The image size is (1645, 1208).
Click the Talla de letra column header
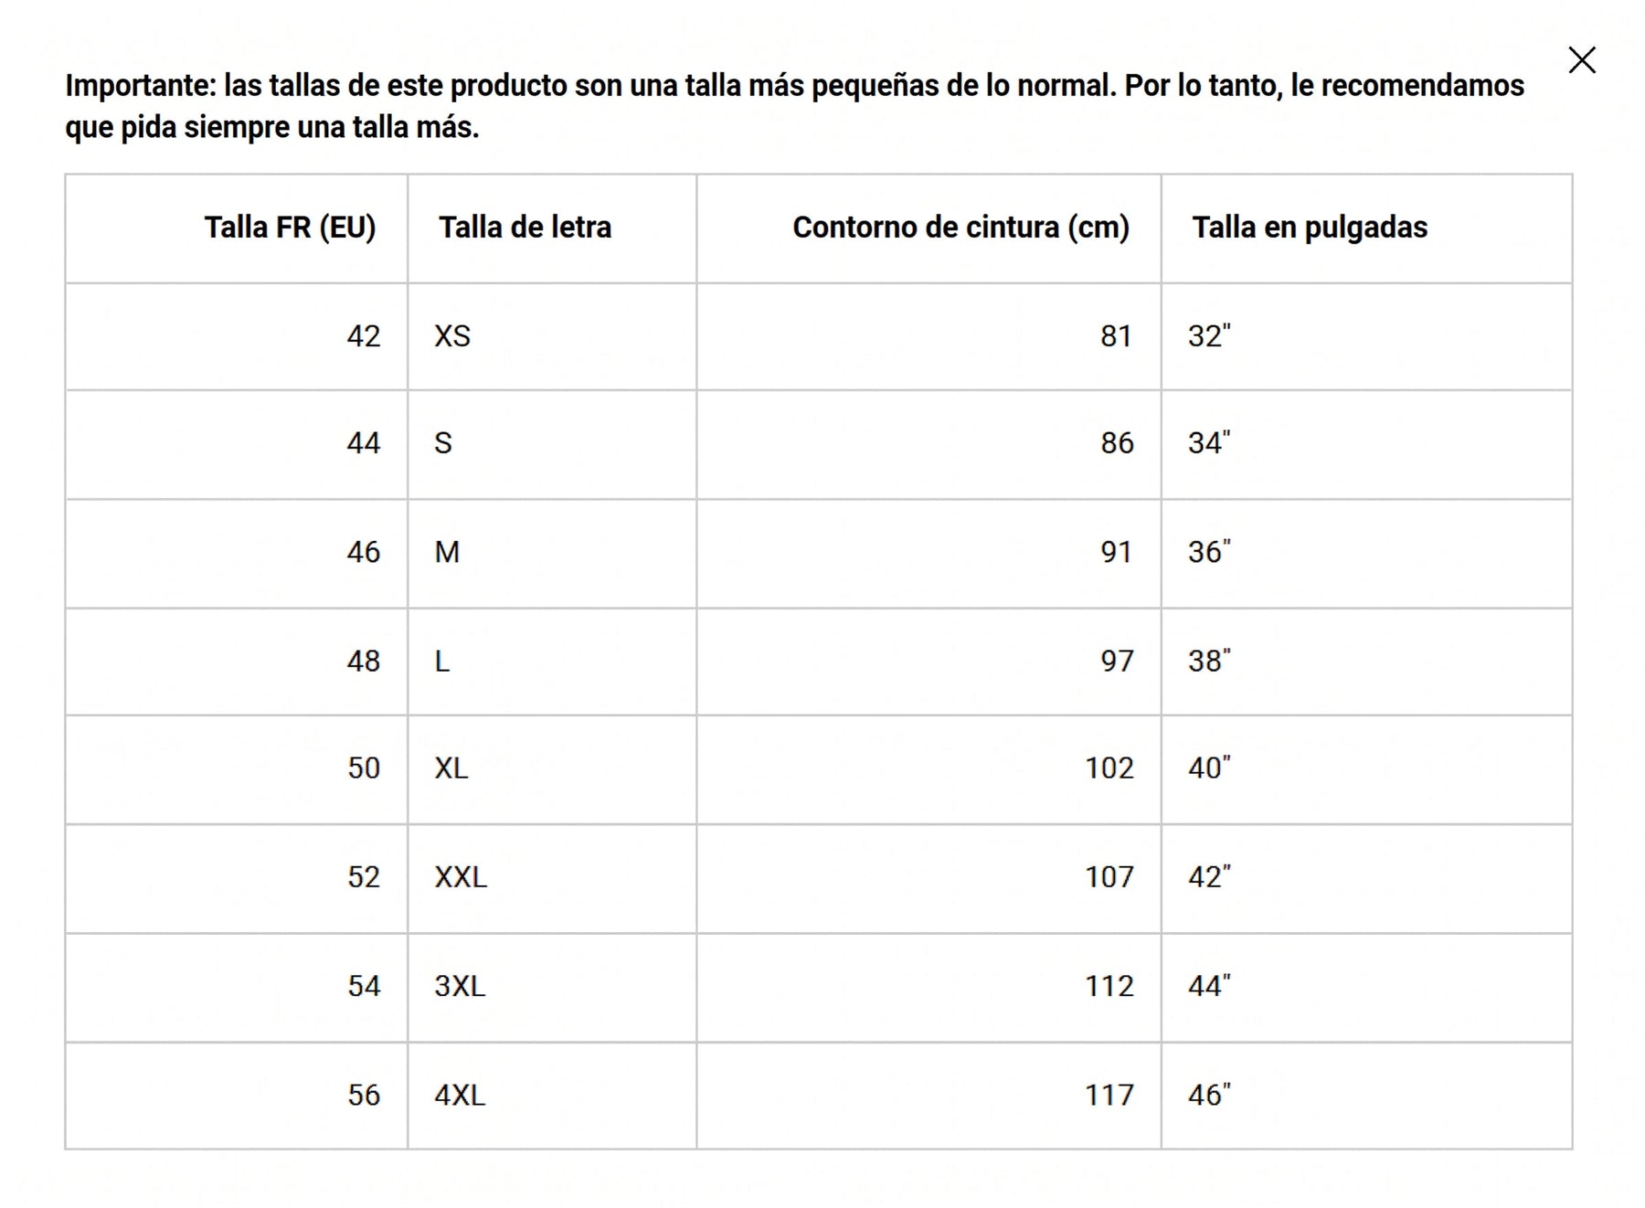[525, 228]
